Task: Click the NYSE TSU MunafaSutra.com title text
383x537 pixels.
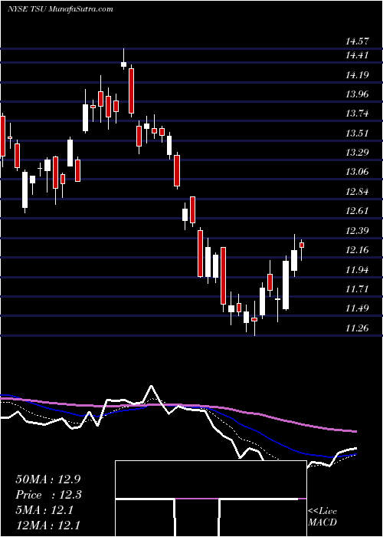Action: tap(60, 9)
